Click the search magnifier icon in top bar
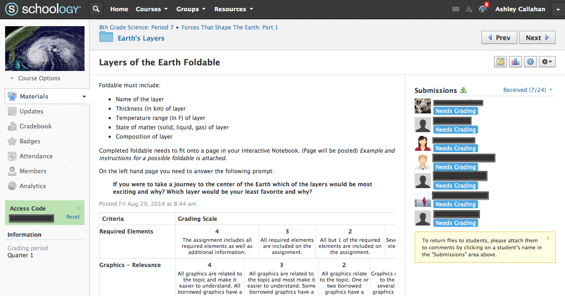The height and width of the screenshot is (296, 565). [96, 9]
